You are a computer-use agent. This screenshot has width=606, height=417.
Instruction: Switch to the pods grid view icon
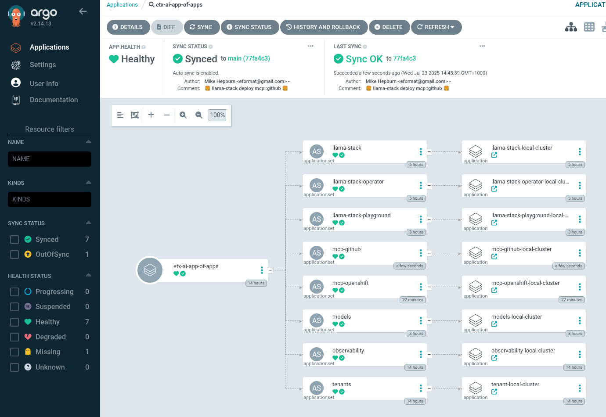click(x=589, y=27)
